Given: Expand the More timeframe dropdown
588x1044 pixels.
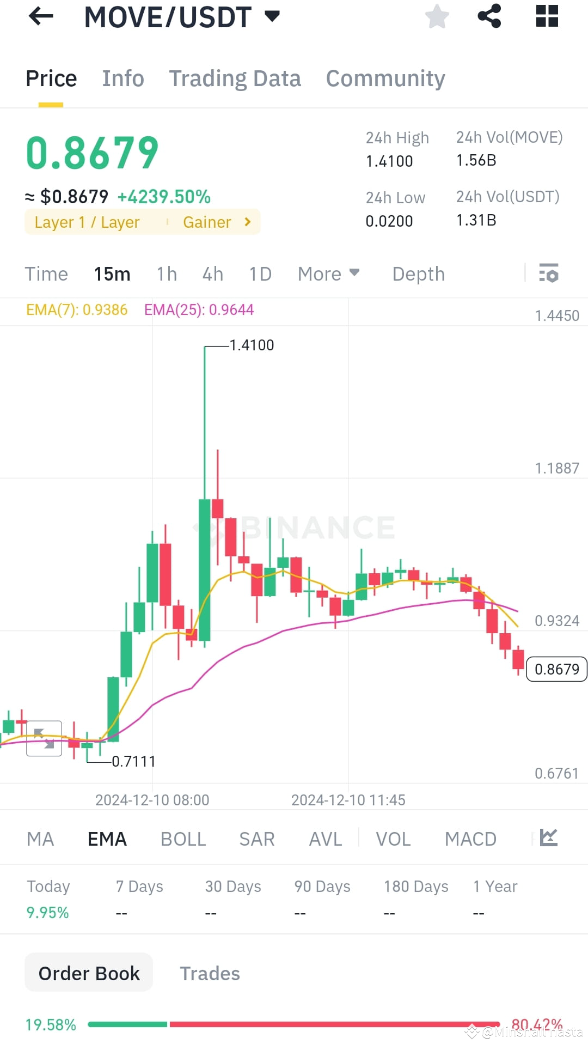Looking at the screenshot, I should coord(328,274).
